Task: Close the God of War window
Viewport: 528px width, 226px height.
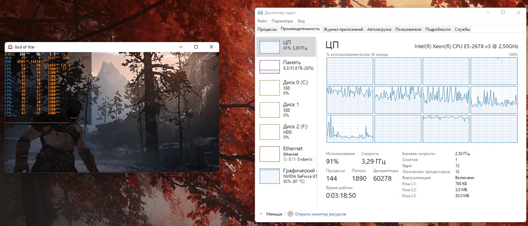Action: point(211,47)
